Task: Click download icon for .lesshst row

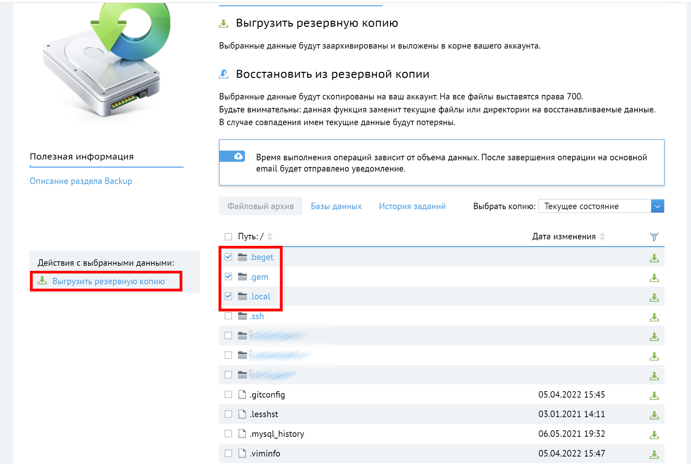Action: tap(654, 415)
